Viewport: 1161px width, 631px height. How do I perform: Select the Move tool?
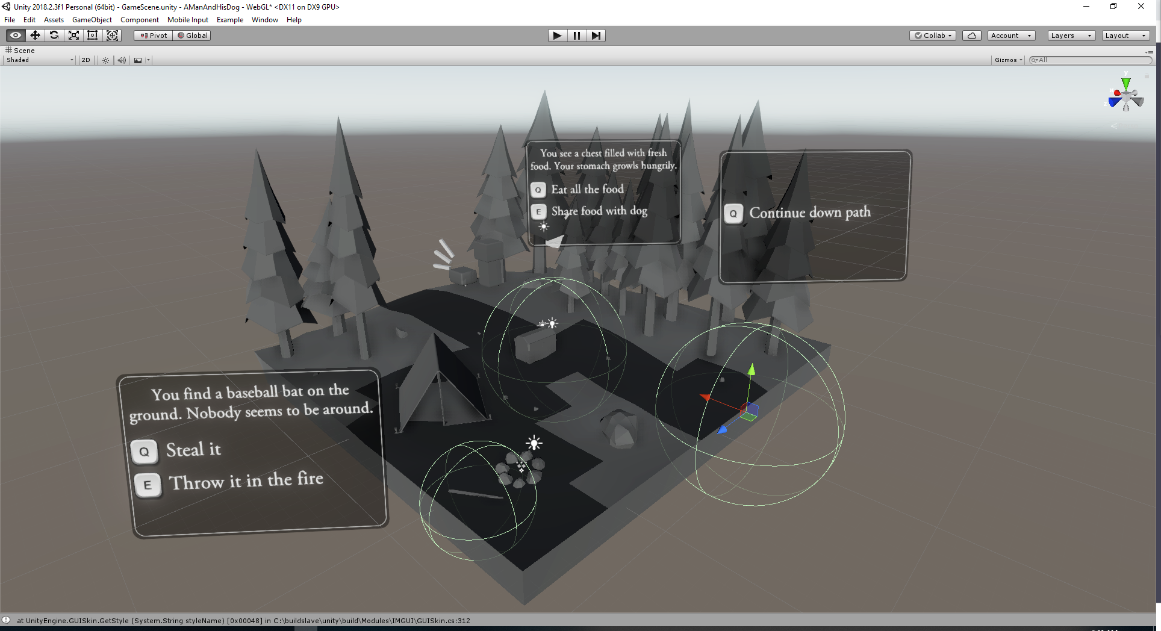(x=35, y=36)
